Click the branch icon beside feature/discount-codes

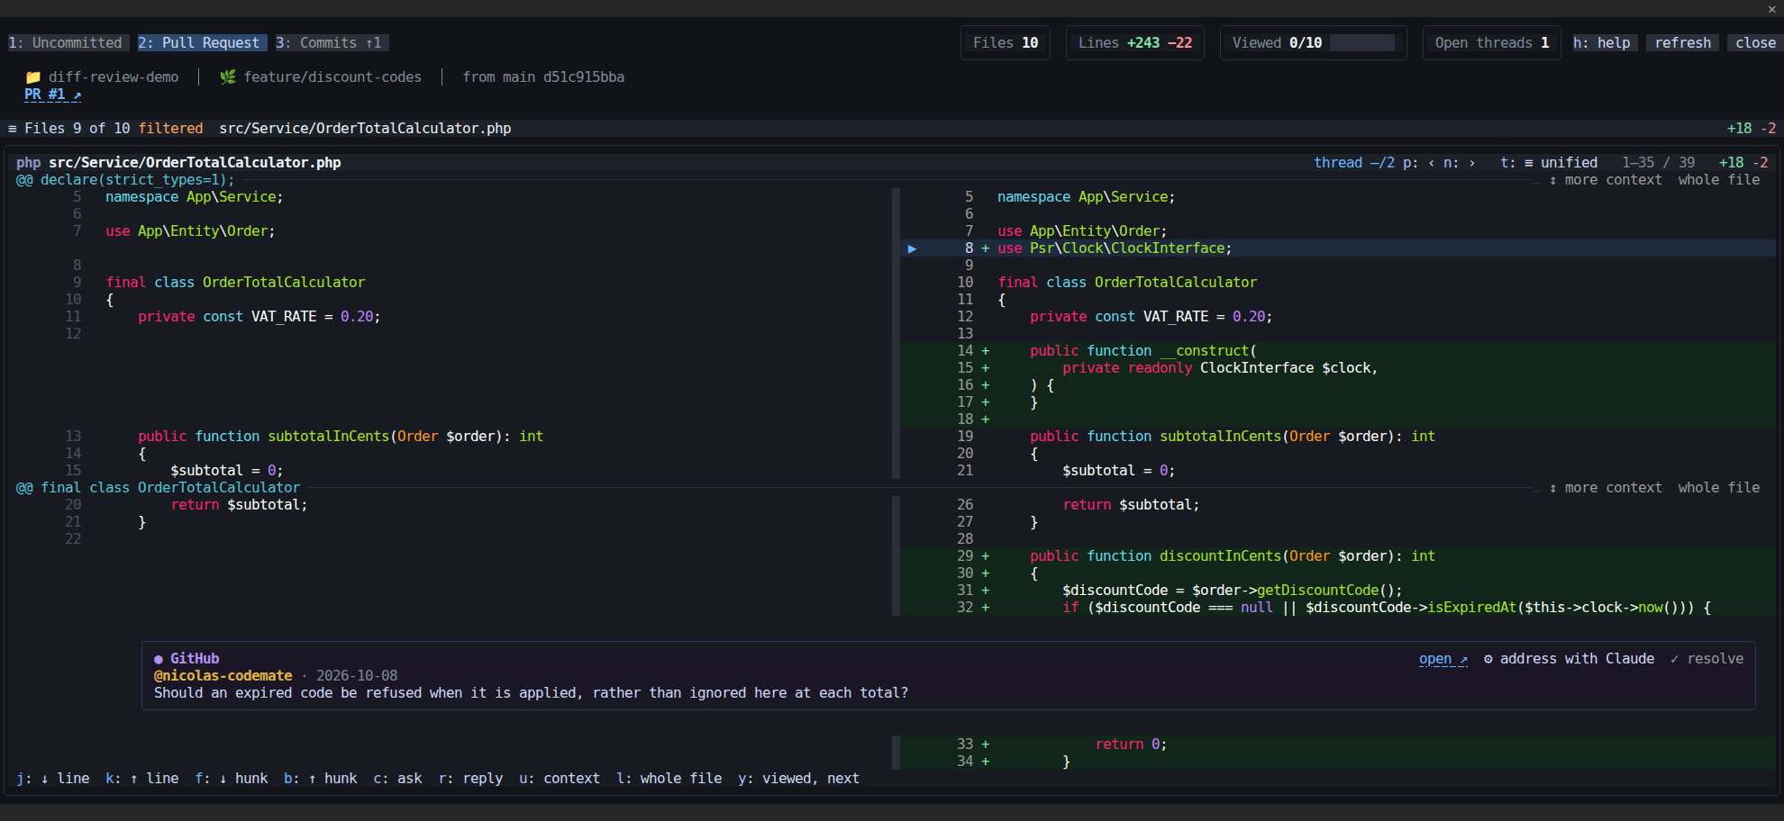coord(228,77)
